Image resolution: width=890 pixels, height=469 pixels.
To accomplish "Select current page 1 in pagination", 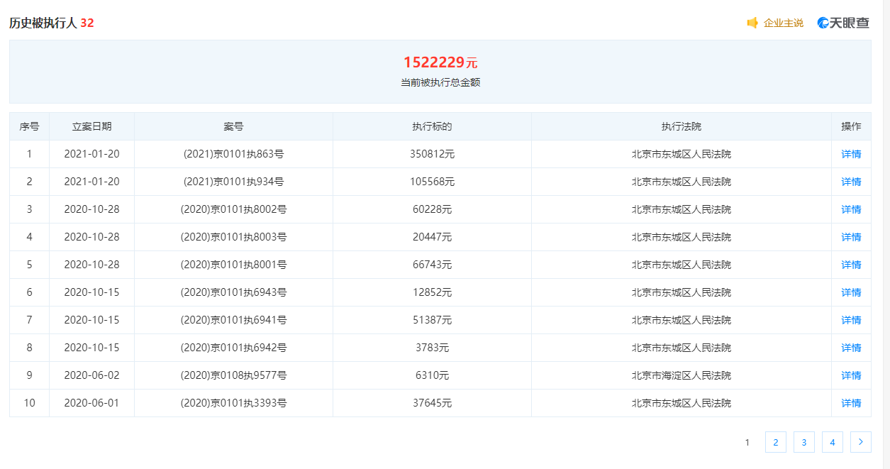I will click(x=747, y=442).
